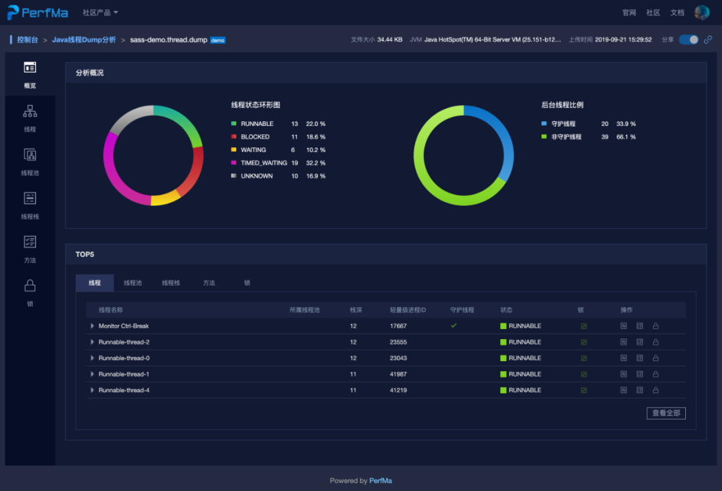Toggle the 分享 share switch

coord(689,39)
